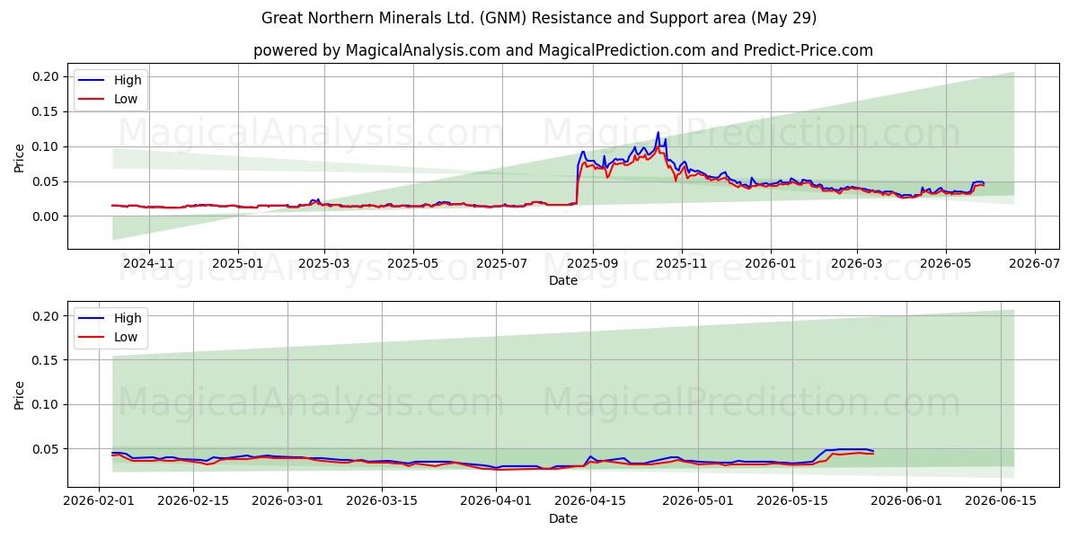Click the '2026-04-01' bottom axis label
This screenshot has height=539, width=1078.
[497, 501]
